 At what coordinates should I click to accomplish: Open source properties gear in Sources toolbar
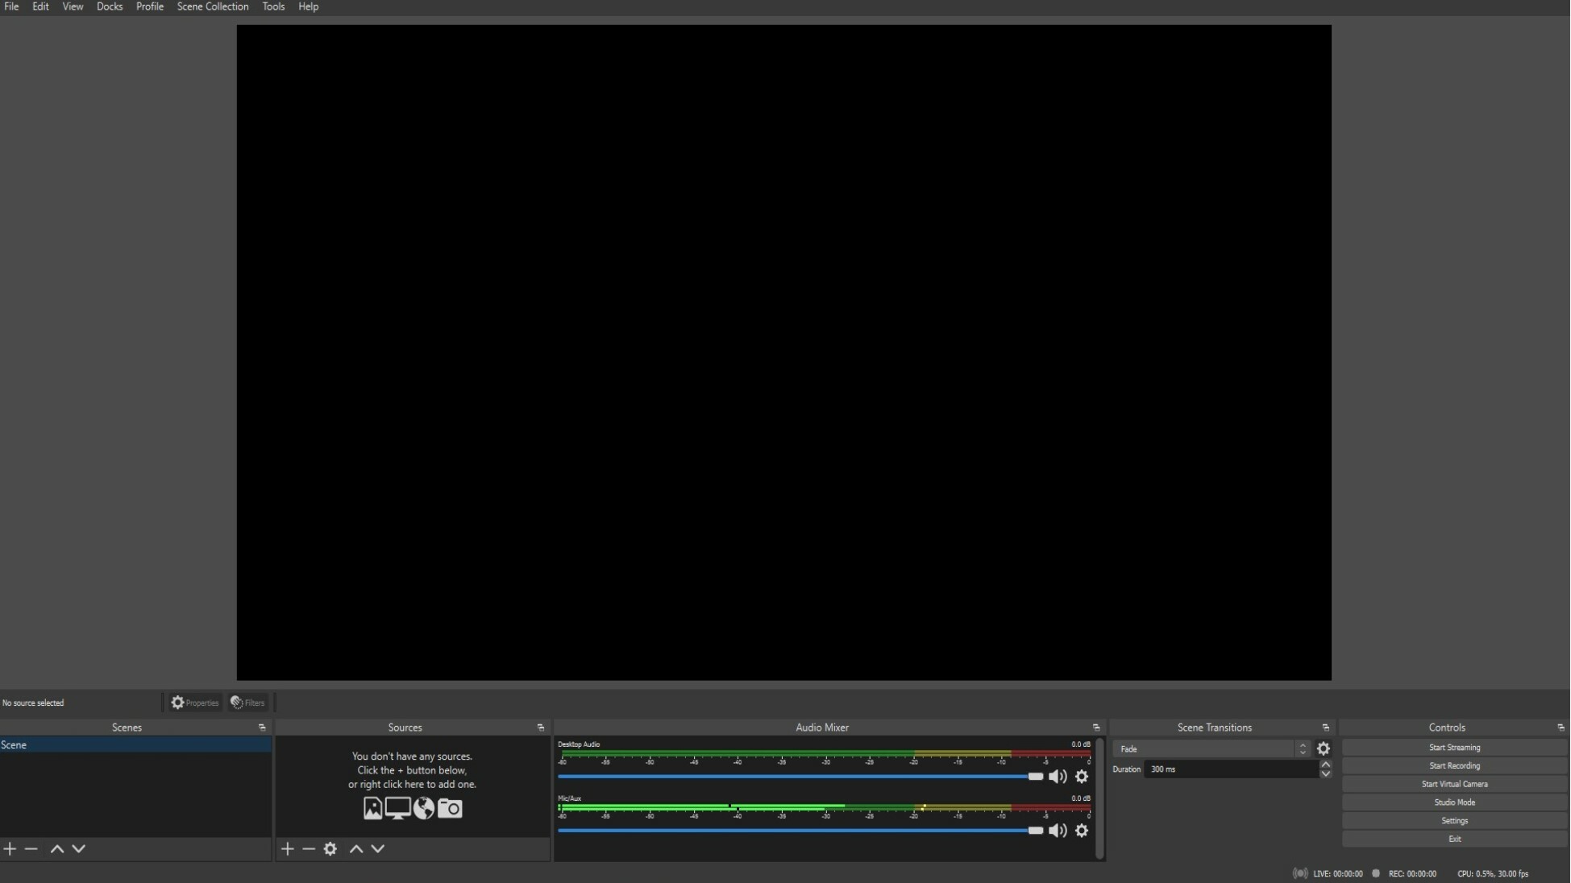(330, 848)
